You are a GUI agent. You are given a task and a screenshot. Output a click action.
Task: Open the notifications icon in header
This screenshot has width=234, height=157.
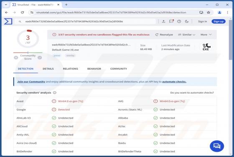(171, 21)
